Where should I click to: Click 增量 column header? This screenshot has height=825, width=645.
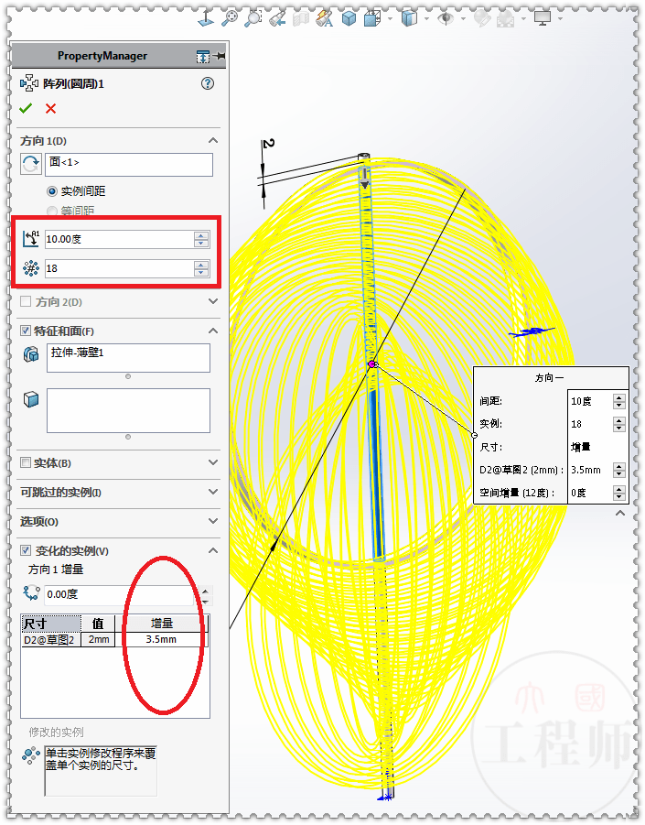(x=161, y=624)
